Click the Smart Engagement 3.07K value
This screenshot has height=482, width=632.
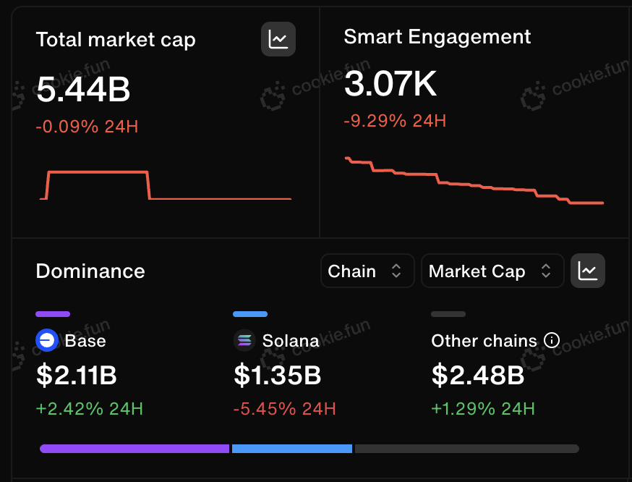pos(390,83)
